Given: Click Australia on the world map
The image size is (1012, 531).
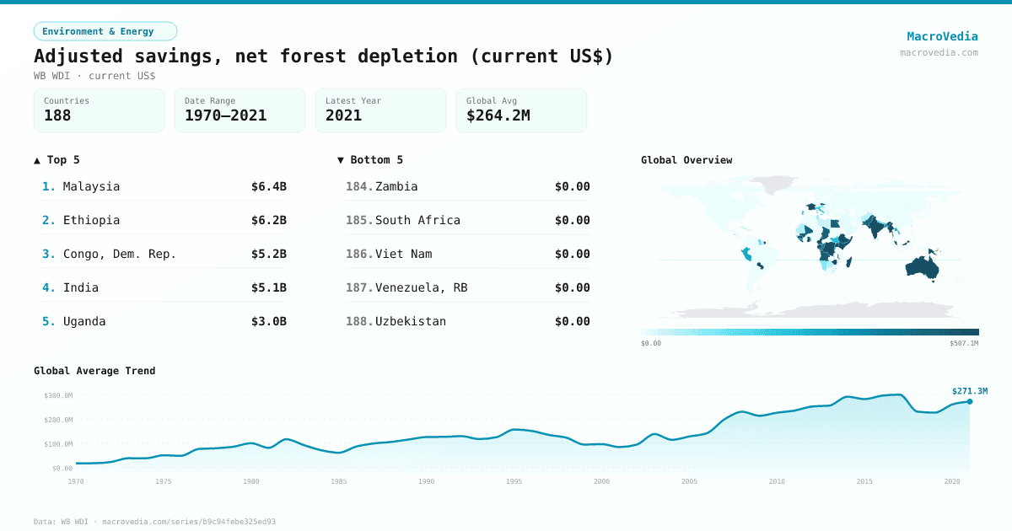Looking at the screenshot, I should (920, 267).
